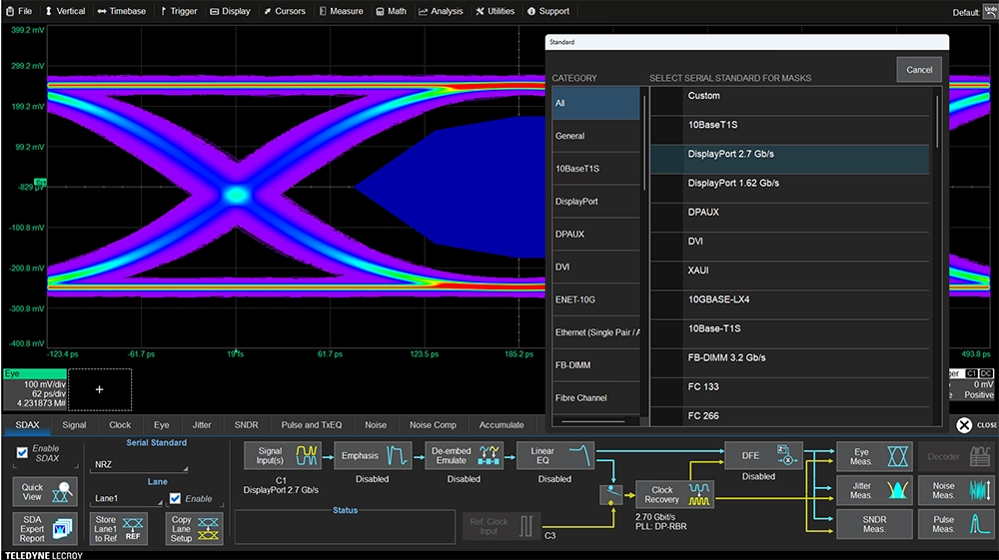Screen dimensions: 999x560
Task: Open the Eye trace descriptor box
Action: [35, 389]
